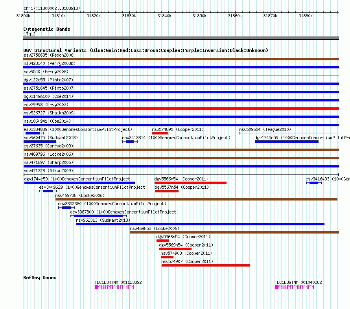Click dgv1744e59 variant label
This screenshot has height=309, width=350.
78,179
